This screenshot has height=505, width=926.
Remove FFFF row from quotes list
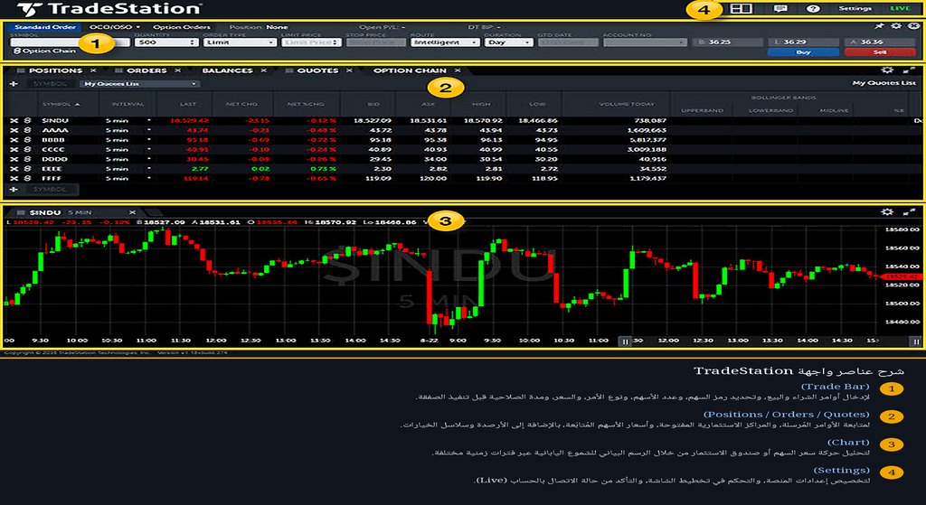[14, 178]
